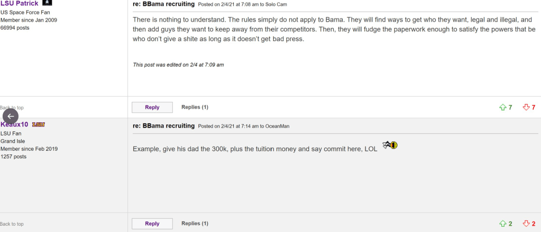Click Back to top under Keaux10
541x232 pixels.
pyautogui.click(x=12, y=224)
